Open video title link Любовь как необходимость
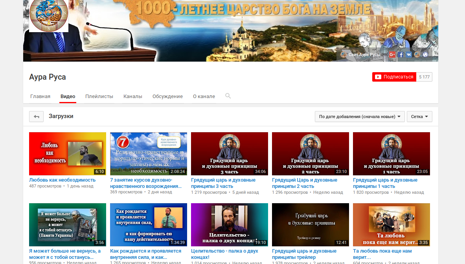Viewport: 465px width, 264px height. pyautogui.click(x=62, y=180)
